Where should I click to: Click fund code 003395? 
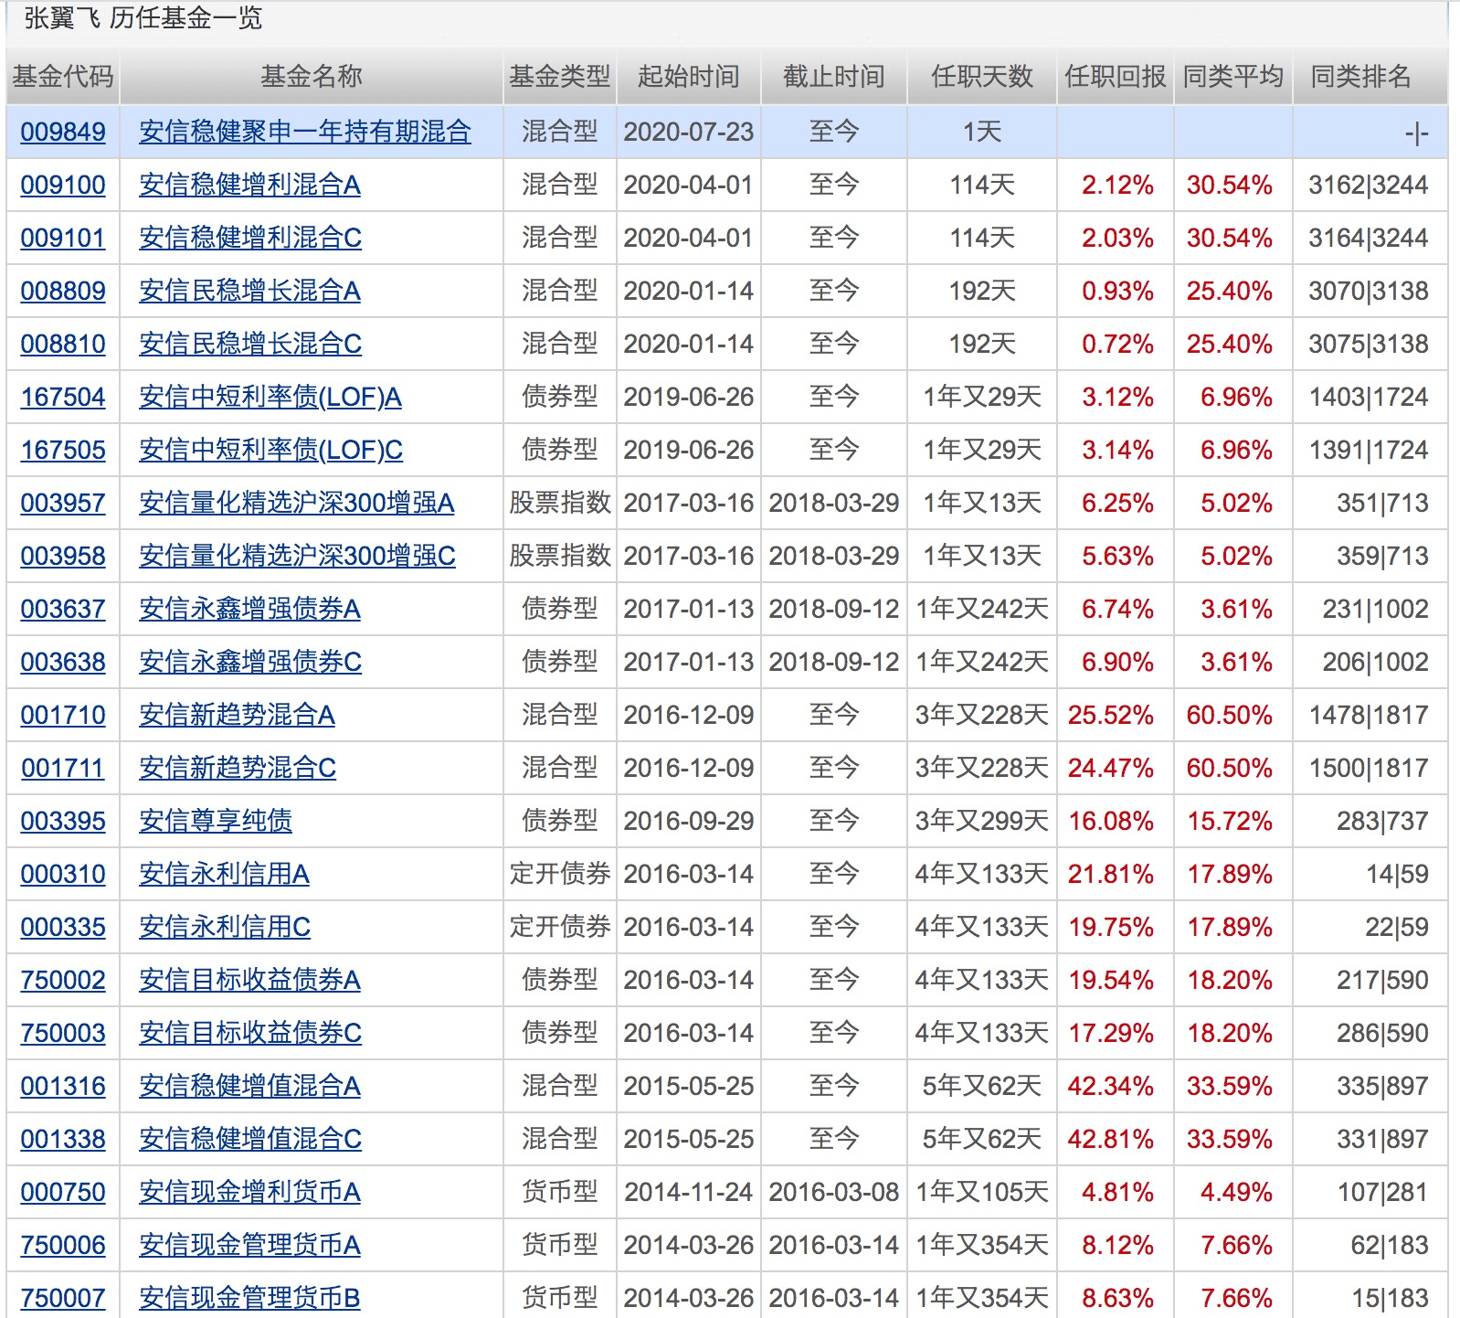coord(63,821)
